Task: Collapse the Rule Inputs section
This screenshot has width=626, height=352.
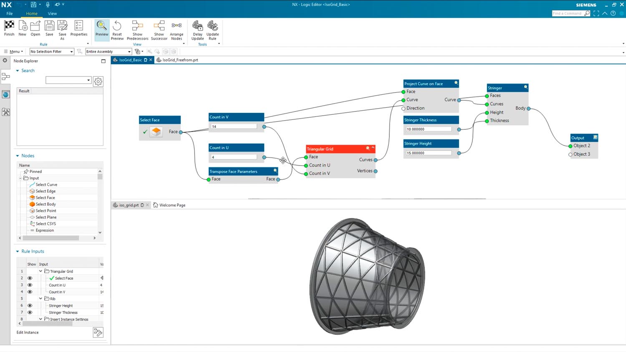Action: pos(18,251)
